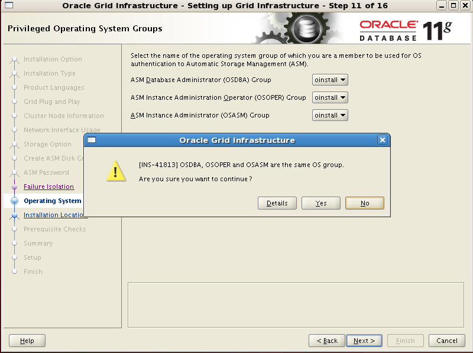Screen dimensions: 473x353
Task: Click the ASM Password step
Action: [46, 172]
